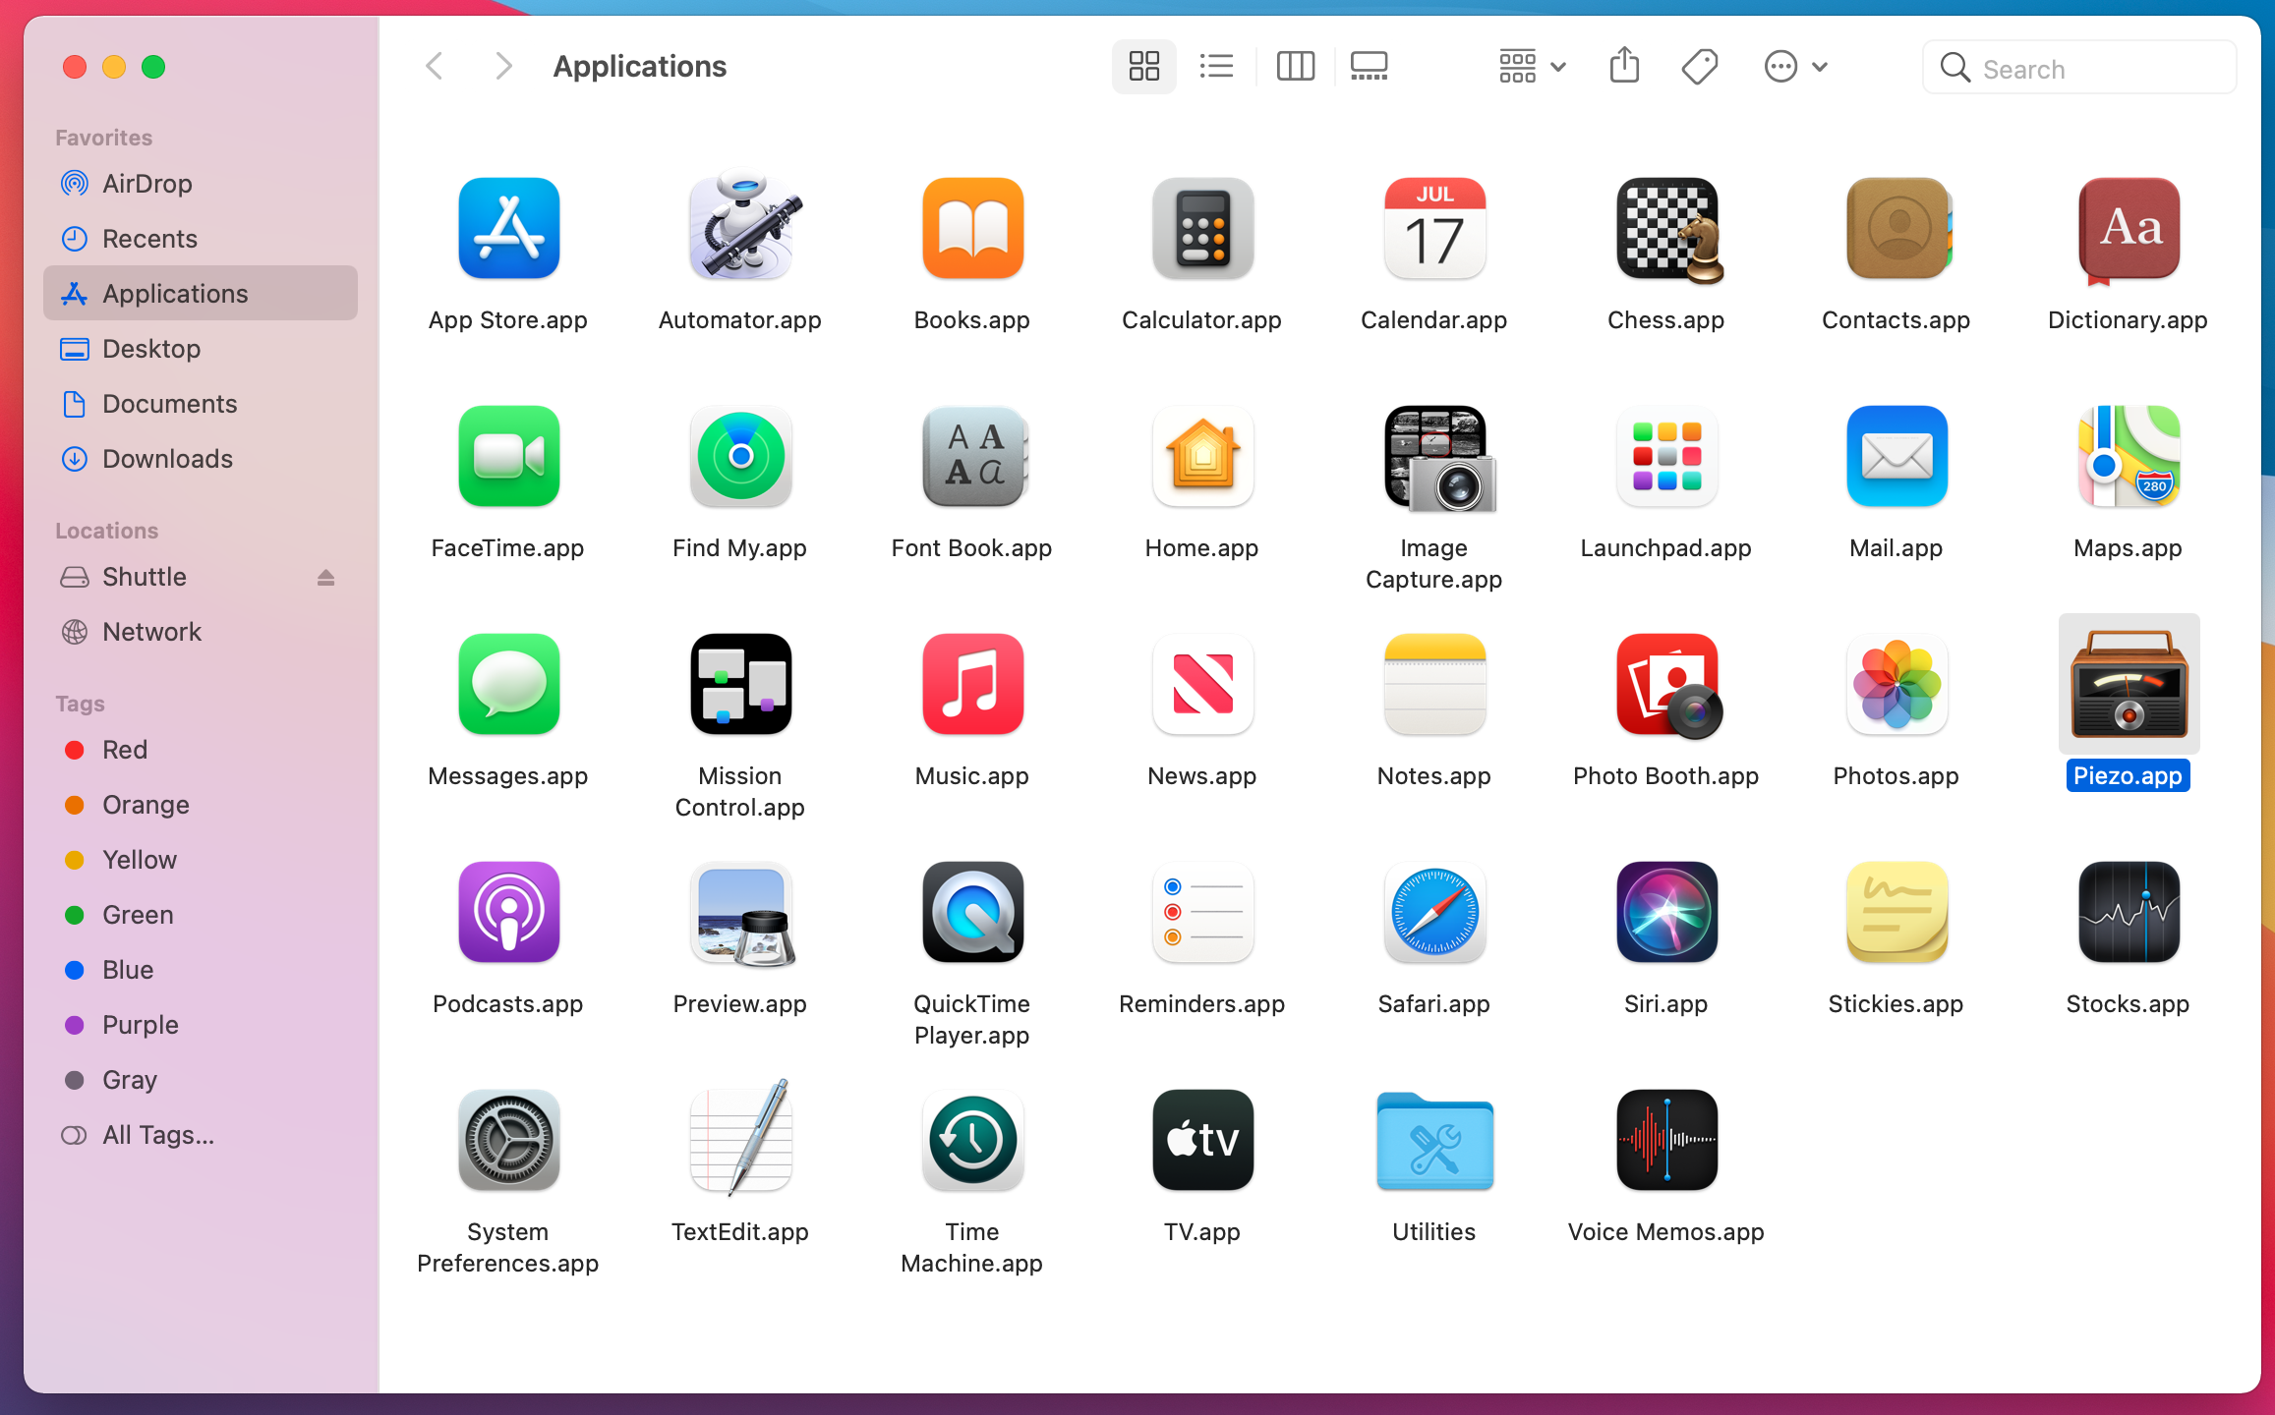The width and height of the screenshot is (2275, 1415).
Task: Select the Launchpad.app icon
Action: tap(1666, 456)
